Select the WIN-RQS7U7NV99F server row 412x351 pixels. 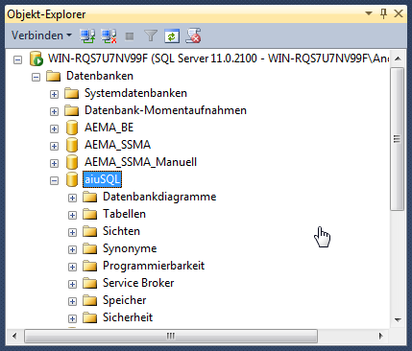pos(219,58)
